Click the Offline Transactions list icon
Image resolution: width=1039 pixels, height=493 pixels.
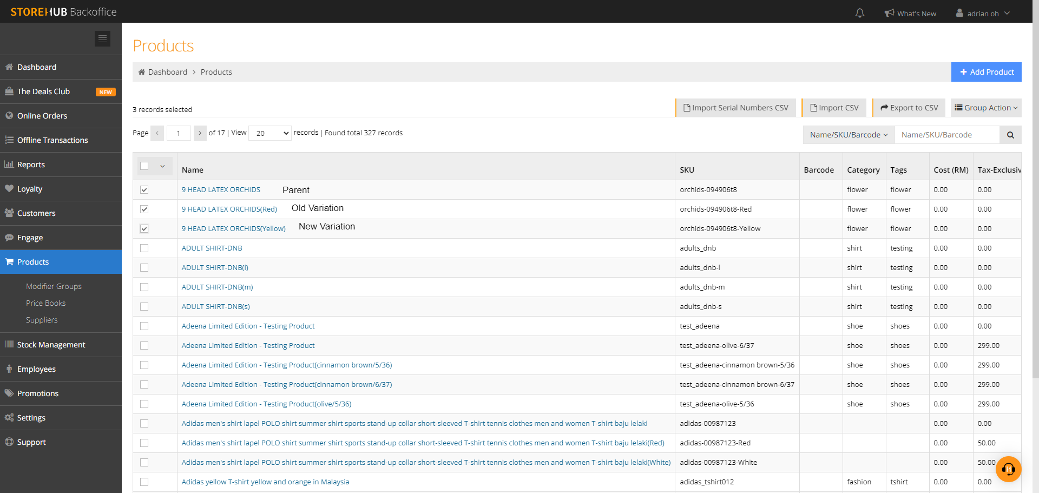click(x=9, y=140)
